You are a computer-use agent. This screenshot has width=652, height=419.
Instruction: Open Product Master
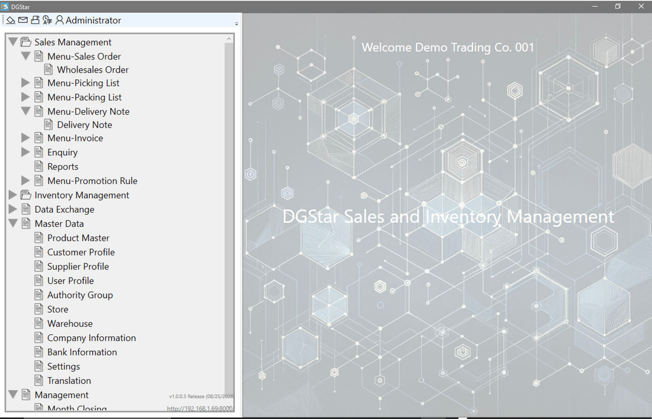pyautogui.click(x=78, y=238)
